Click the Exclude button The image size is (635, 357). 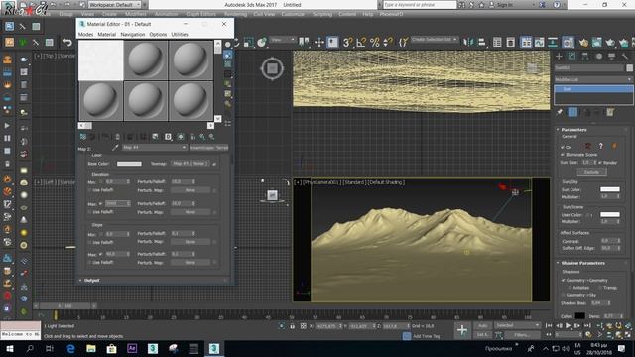click(x=591, y=172)
